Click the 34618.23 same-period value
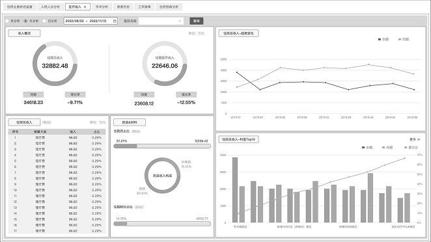The width and height of the screenshot is (431, 242). 33,102
